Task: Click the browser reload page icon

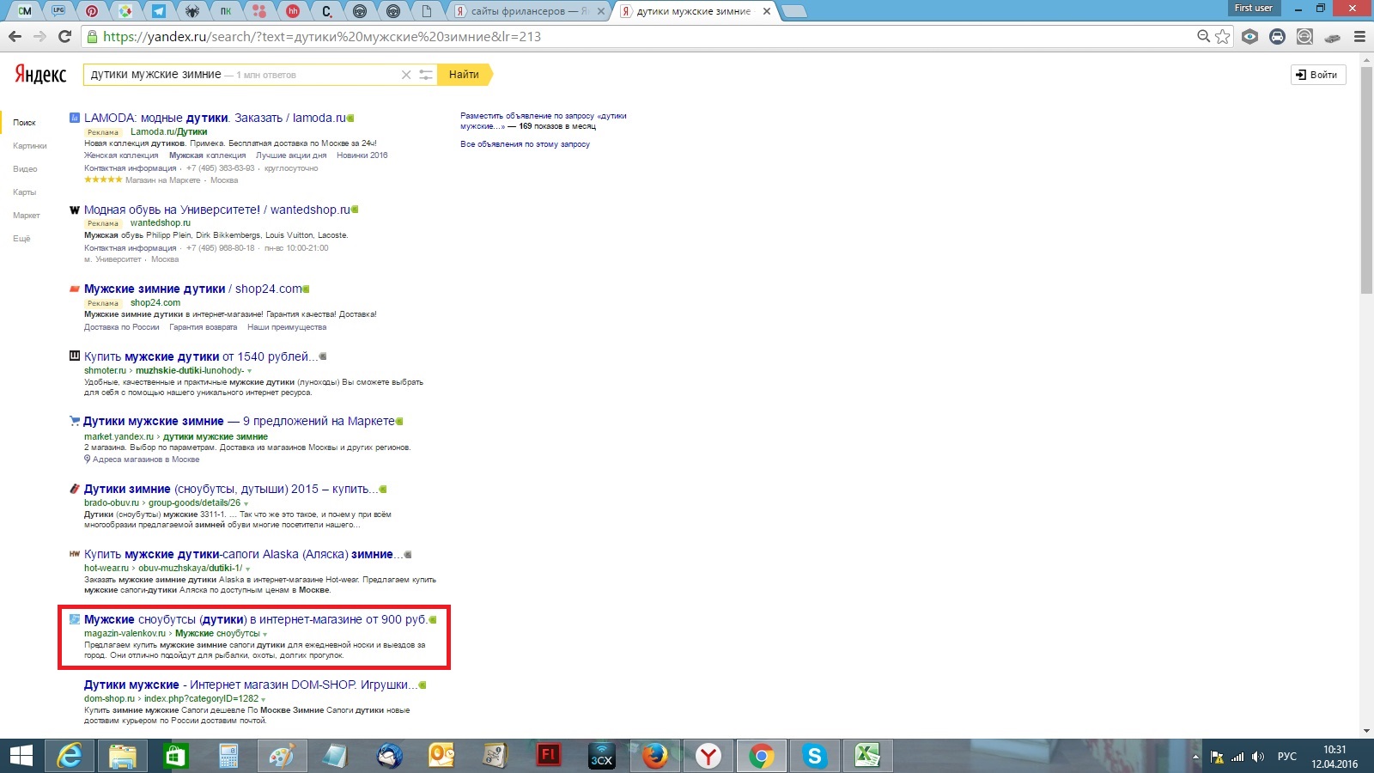Action: pos(64,36)
